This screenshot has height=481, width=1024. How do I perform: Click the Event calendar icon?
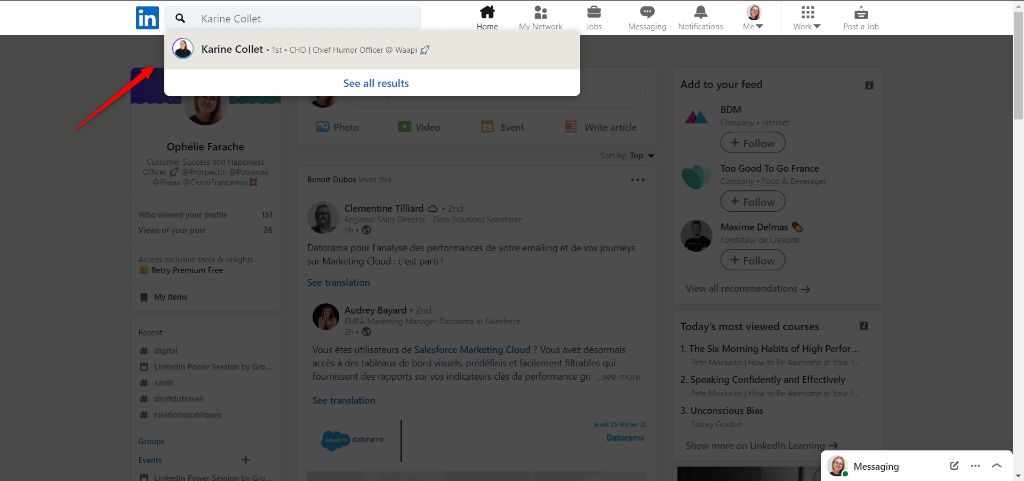pyautogui.click(x=487, y=126)
